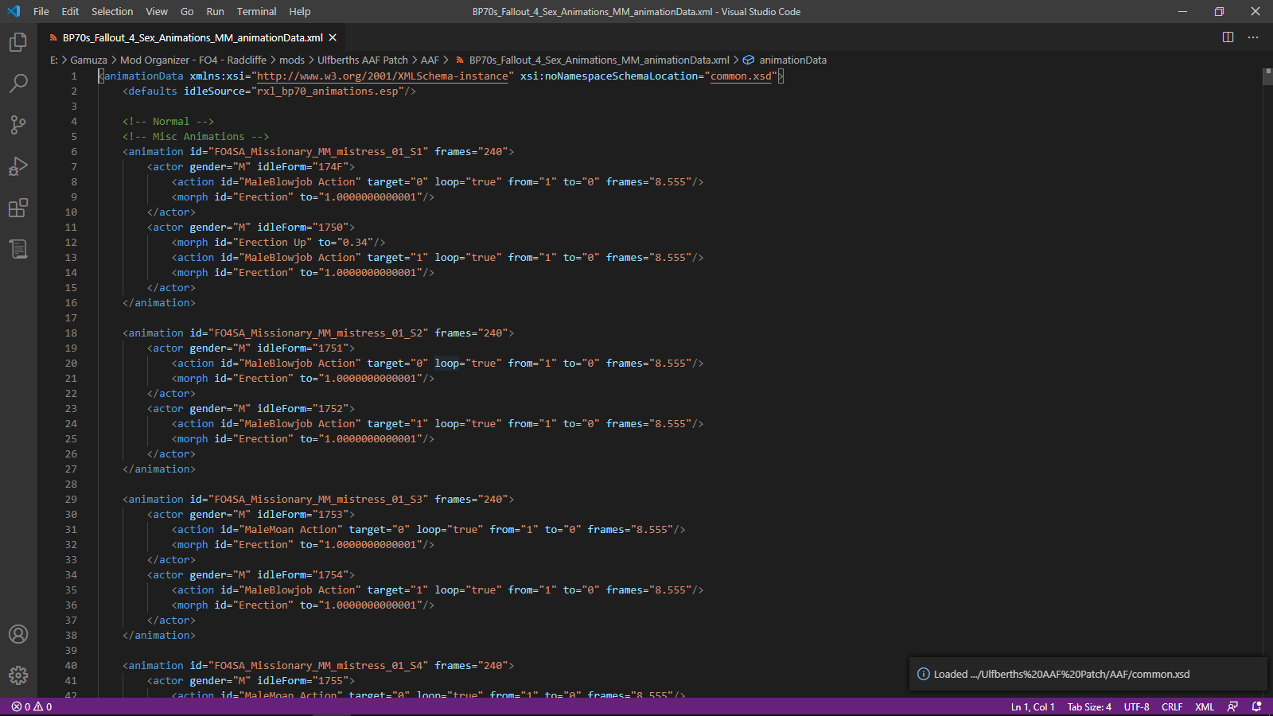
Task: Open the Explorer view in activity bar
Action: pyautogui.click(x=18, y=42)
